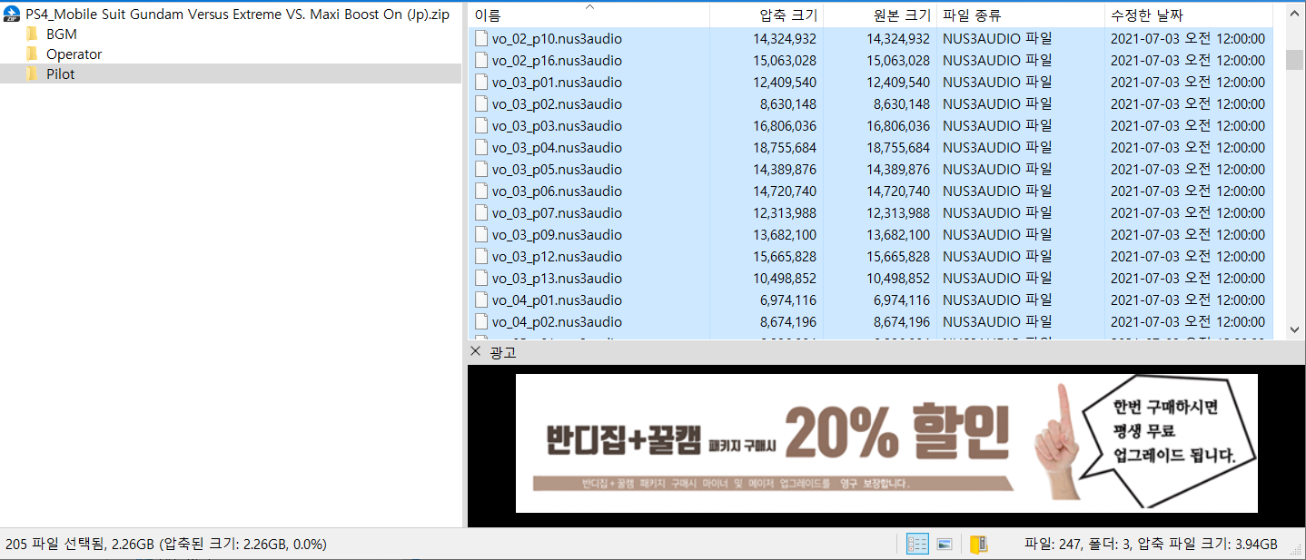Close the 광고 advertisement panel
This screenshot has height=560, width=1306.
coord(475,352)
